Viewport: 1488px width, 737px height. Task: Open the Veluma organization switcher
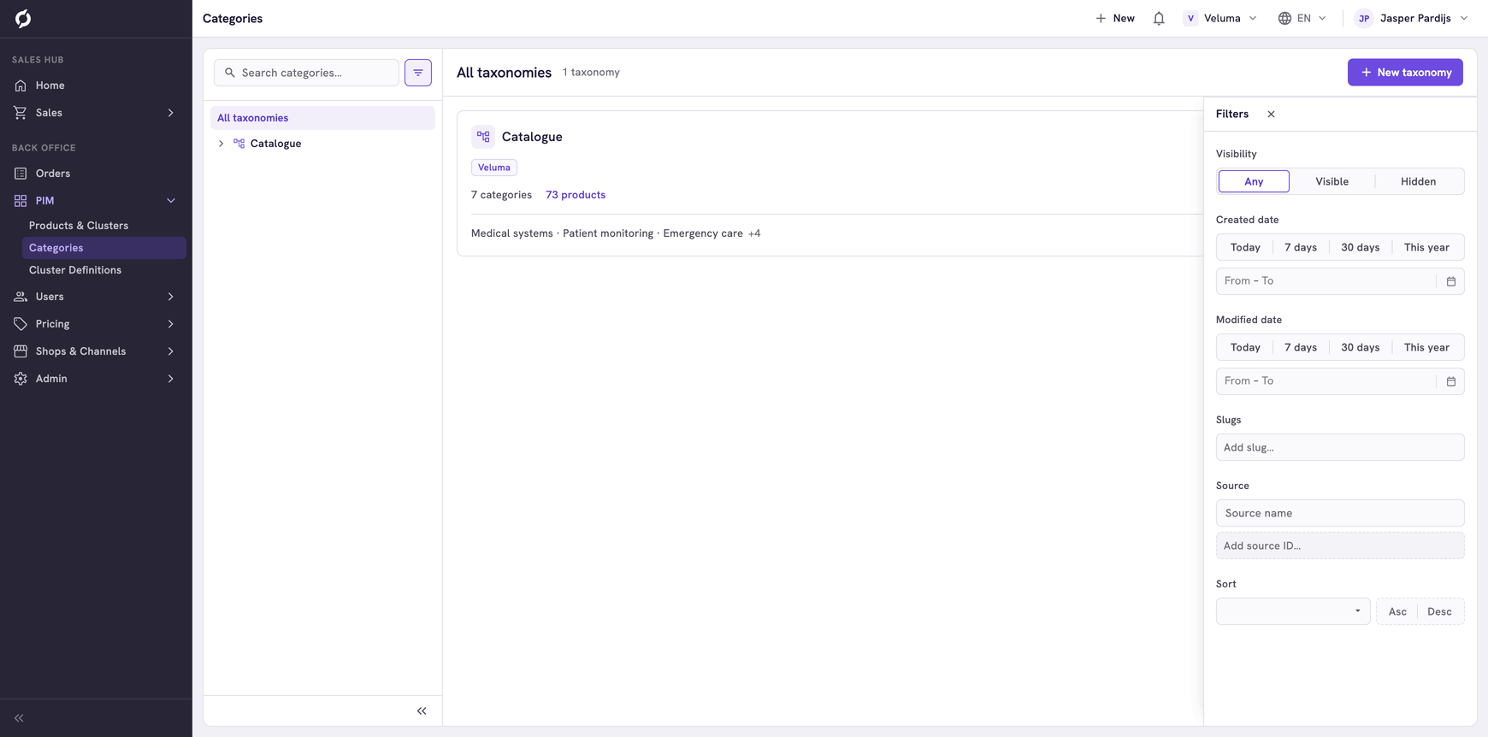[1220, 18]
